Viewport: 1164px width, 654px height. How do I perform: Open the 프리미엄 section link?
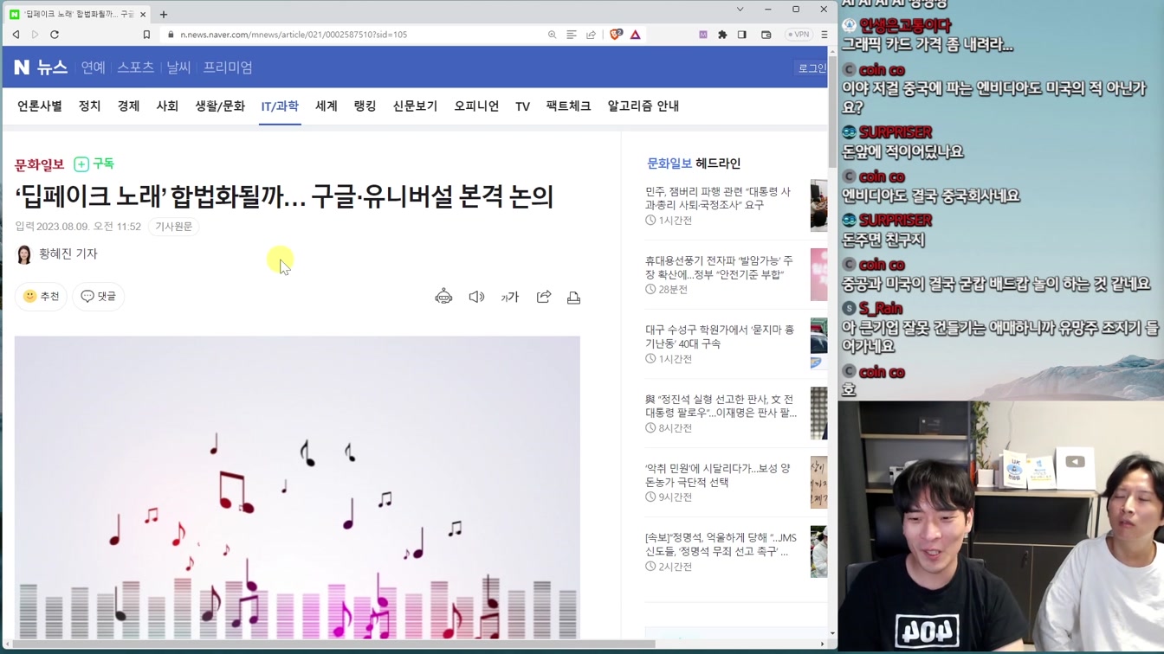pos(228,67)
